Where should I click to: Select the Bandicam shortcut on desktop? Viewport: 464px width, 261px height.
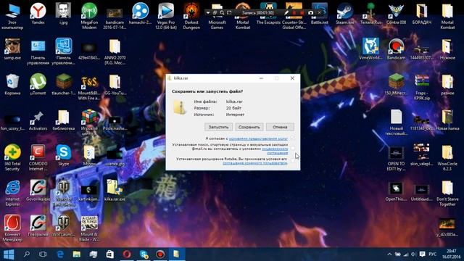click(396, 49)
